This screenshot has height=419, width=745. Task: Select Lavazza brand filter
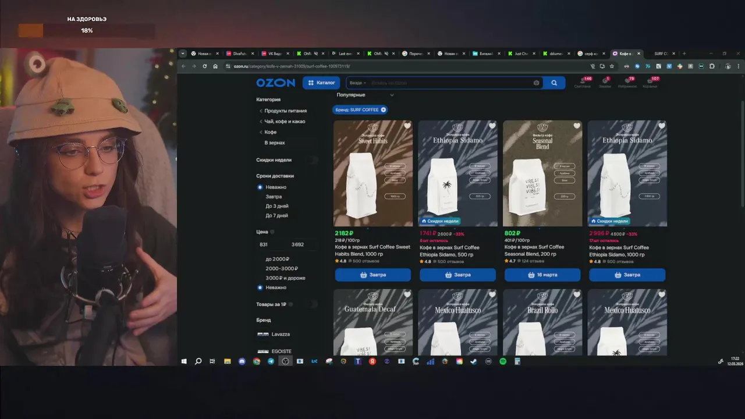281,334
